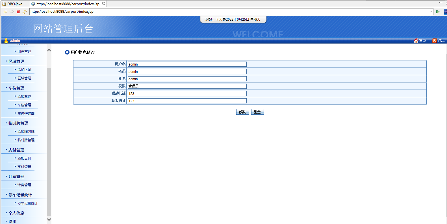Click the green Go arrow beside URL
447x224 pixels.
tap(438, 12)
